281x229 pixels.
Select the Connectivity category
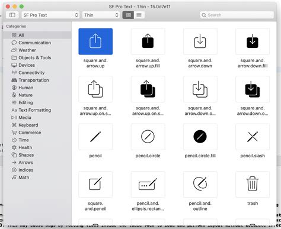point(37,73)
